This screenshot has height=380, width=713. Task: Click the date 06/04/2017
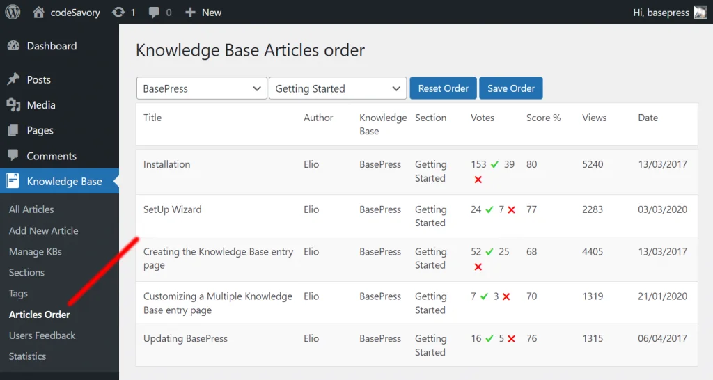(663, 339)
